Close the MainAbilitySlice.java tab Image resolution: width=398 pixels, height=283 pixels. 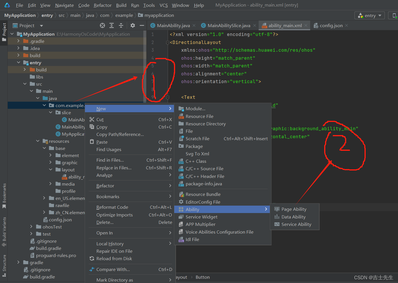tap(255, 25)
